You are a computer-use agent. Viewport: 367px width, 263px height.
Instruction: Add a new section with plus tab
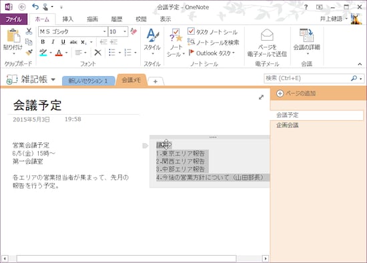pyautogui.click(x=155, y=81)
